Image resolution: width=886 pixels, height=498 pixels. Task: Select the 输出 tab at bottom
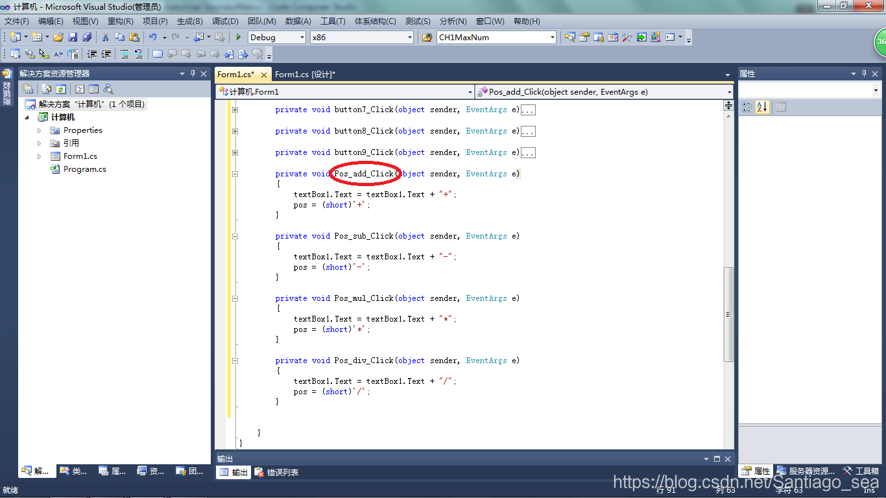coord(233,472)
